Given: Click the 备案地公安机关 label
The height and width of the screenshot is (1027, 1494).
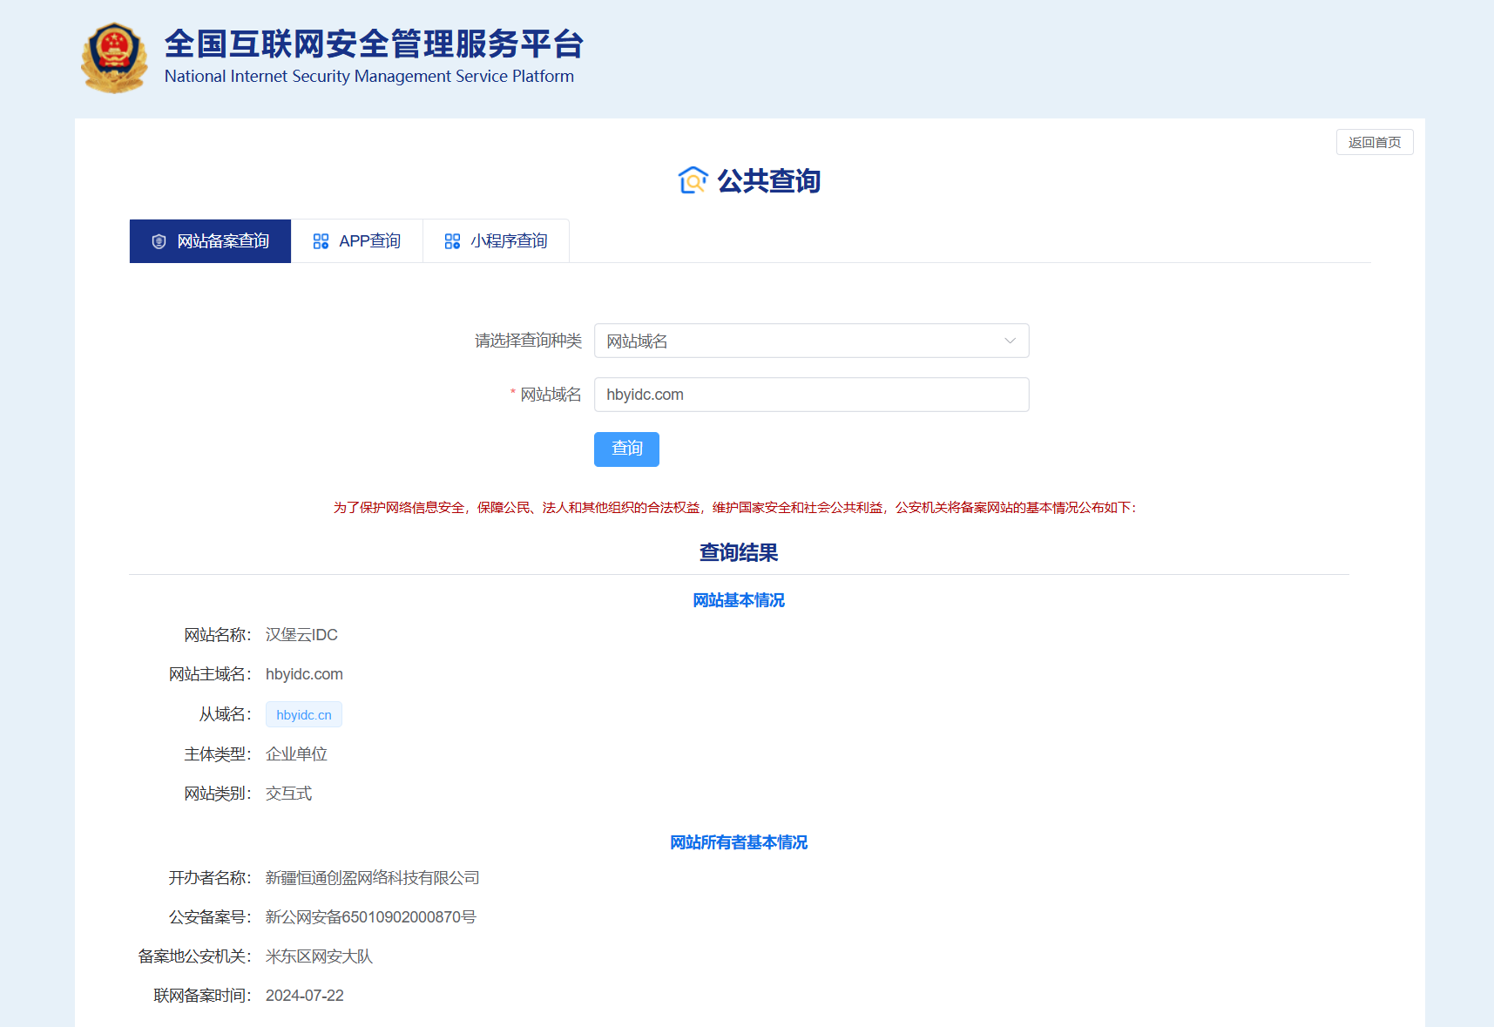Looking at the screenshot, I should 194,956.
